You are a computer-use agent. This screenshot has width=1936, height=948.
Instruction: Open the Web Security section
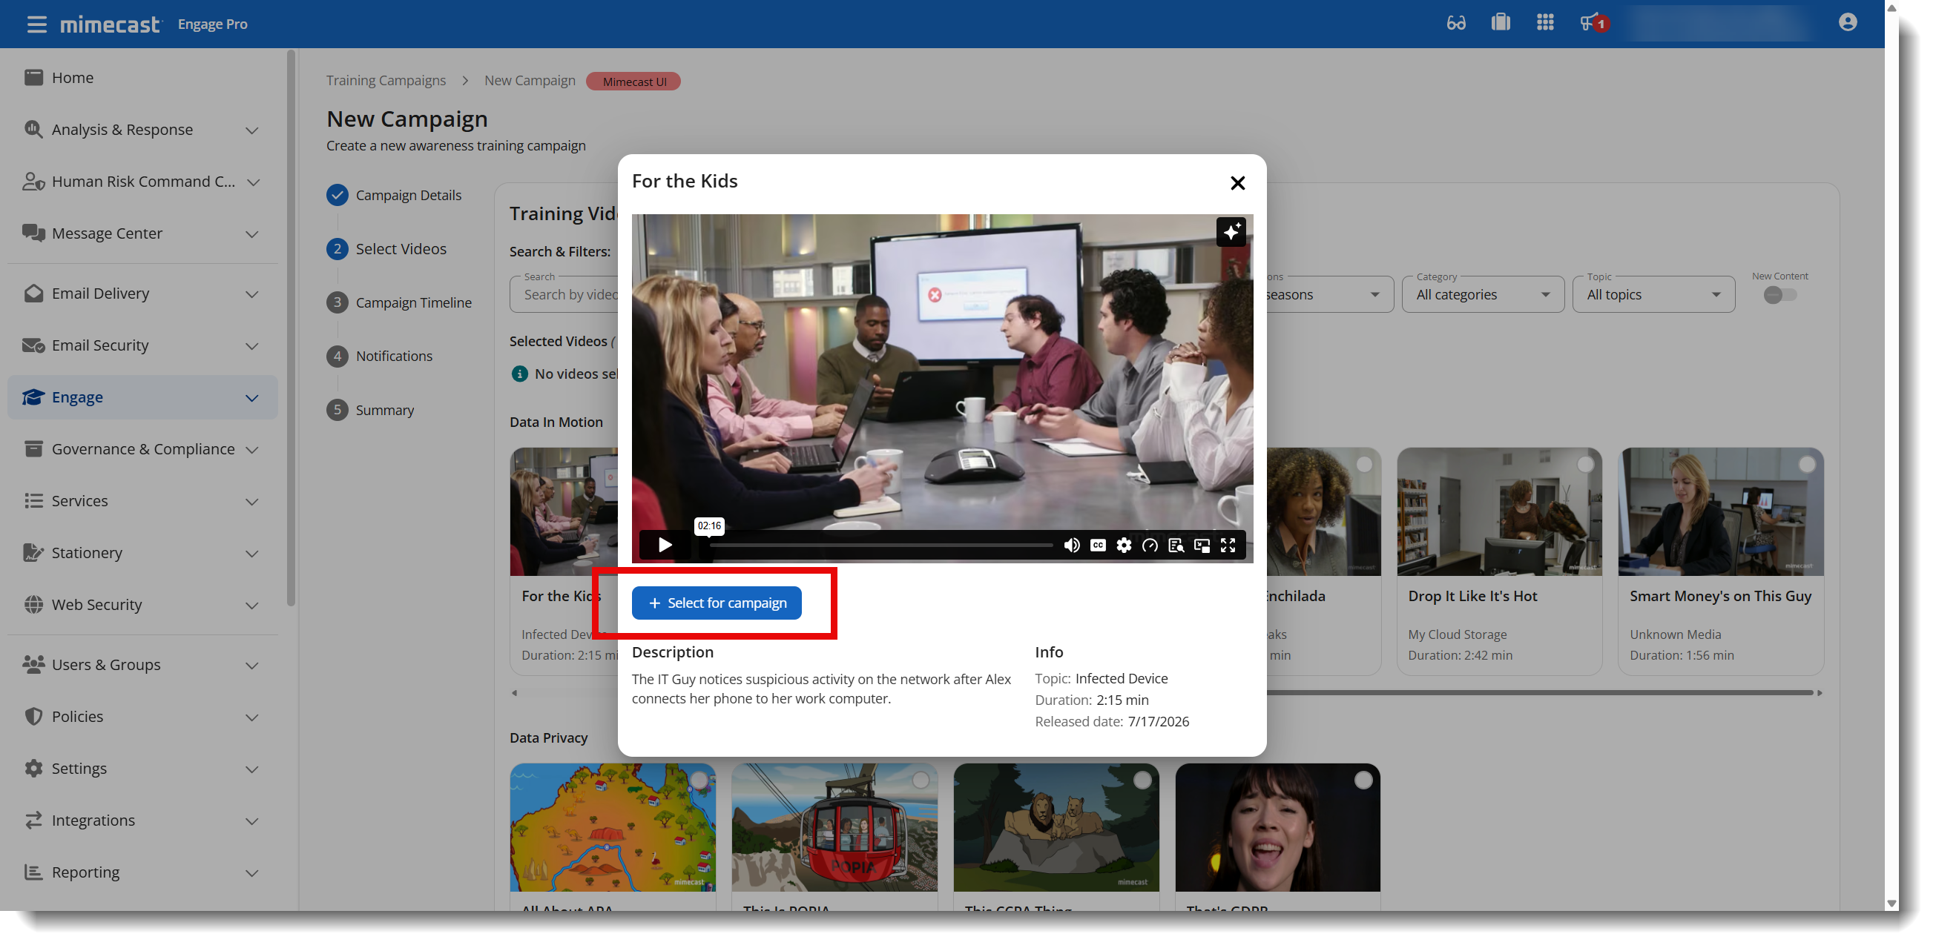[143, 604]
